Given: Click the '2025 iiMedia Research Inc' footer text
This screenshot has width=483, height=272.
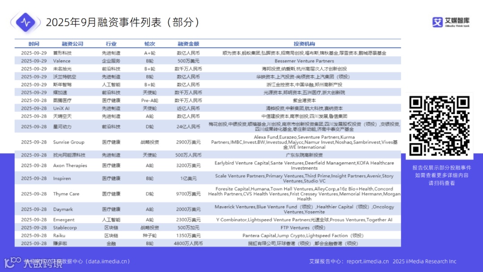Looking at the screenshot, I should (x=424, y=261).
